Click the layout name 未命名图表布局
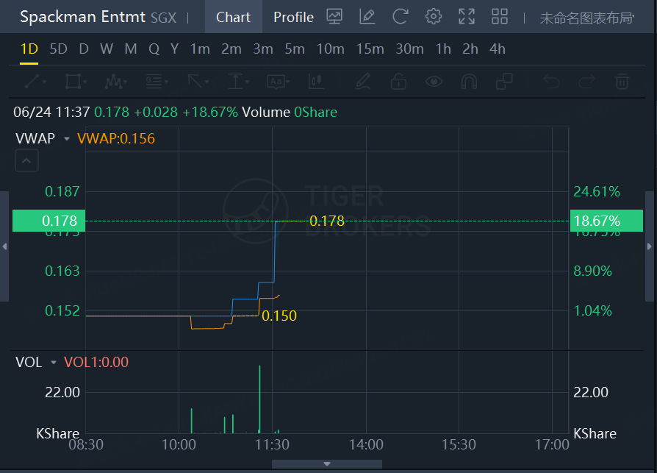 (x=586, y=18)
